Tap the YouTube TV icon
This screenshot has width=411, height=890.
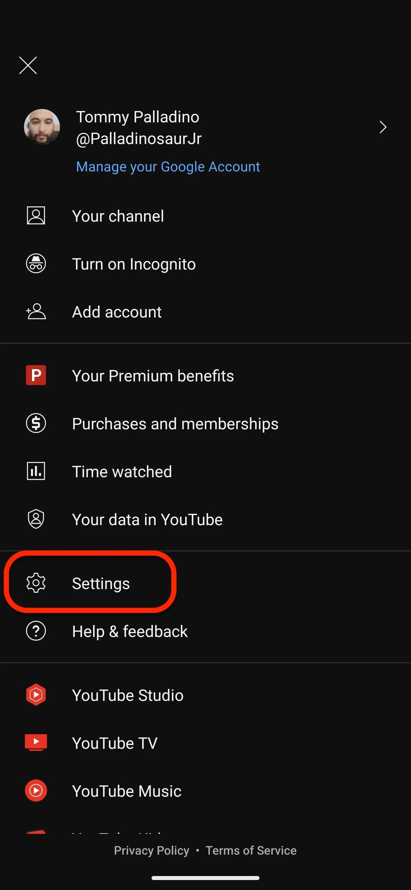(x=36, y=743)
